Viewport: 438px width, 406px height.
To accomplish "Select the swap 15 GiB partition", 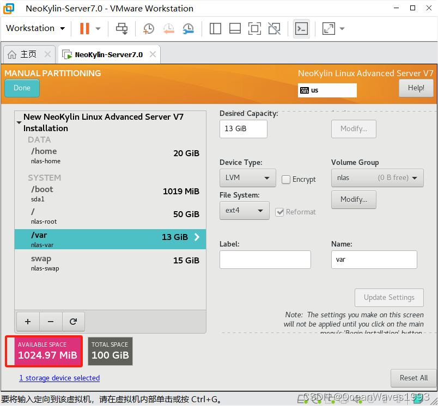I will tap(111, 263).
